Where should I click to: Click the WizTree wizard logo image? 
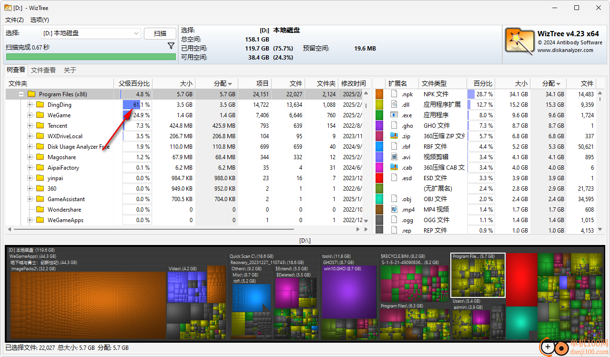[519, 40]
